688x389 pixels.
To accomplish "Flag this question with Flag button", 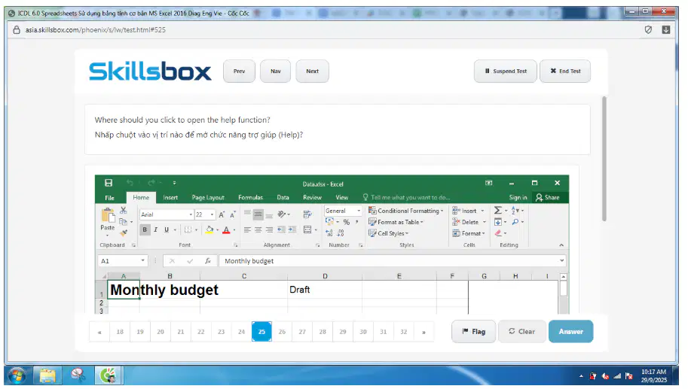I will (x=474, y=332).
